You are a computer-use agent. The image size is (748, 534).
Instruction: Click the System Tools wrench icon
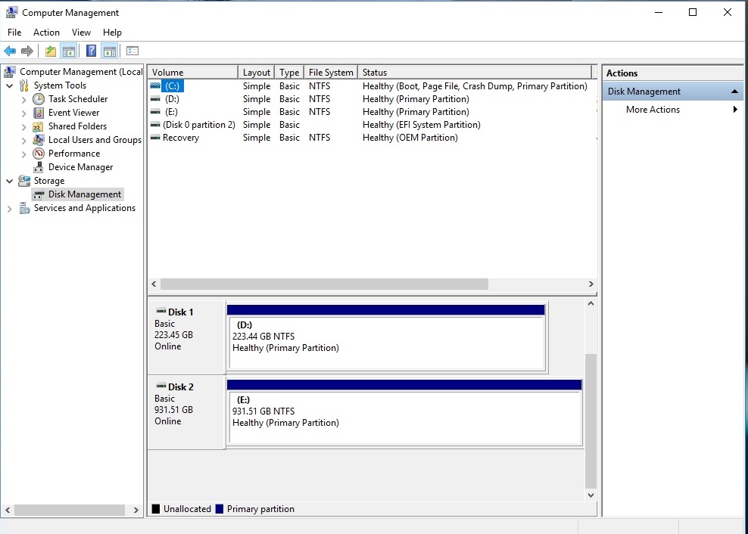pos(24,85)
